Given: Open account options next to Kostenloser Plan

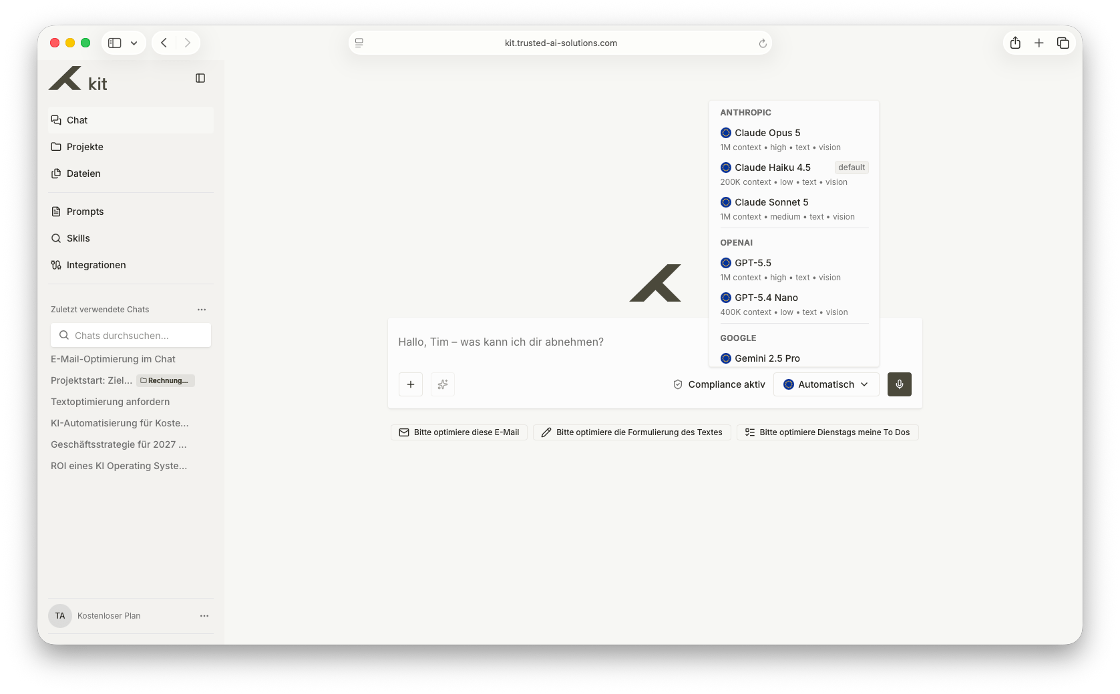Looking at the screenshot, I should pos(204,616).
